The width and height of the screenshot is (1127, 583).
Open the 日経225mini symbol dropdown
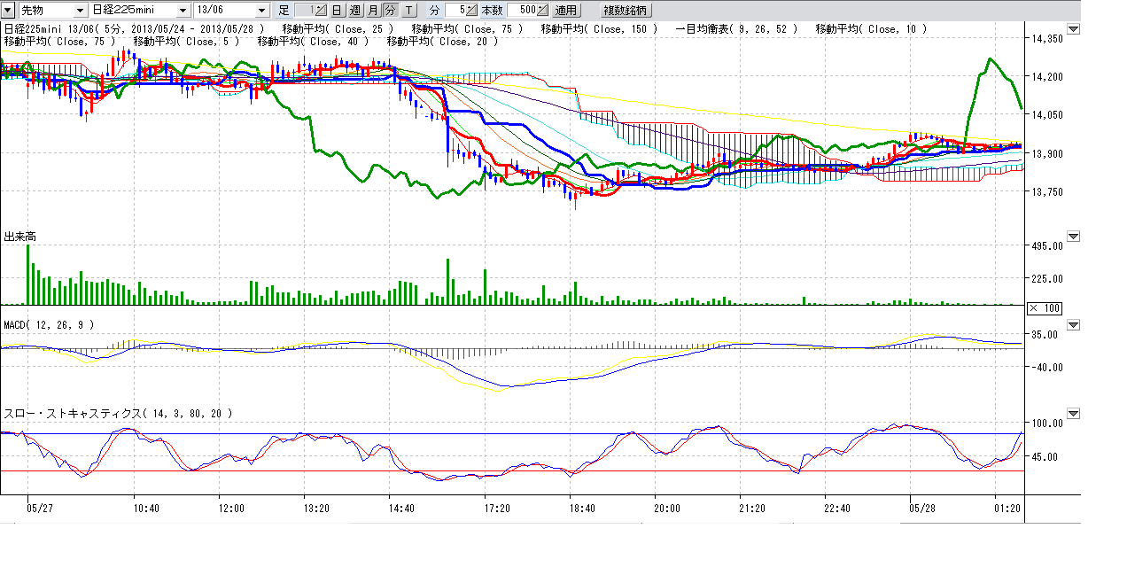point(183,11)
